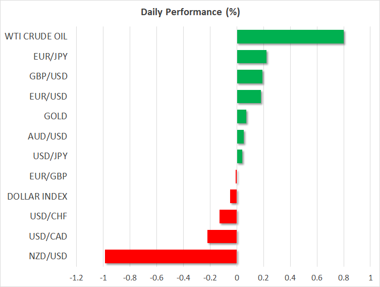Click the Daily Performance (%) chart title
The width and height of the screenshot is (380, 287).
point(190,12)
